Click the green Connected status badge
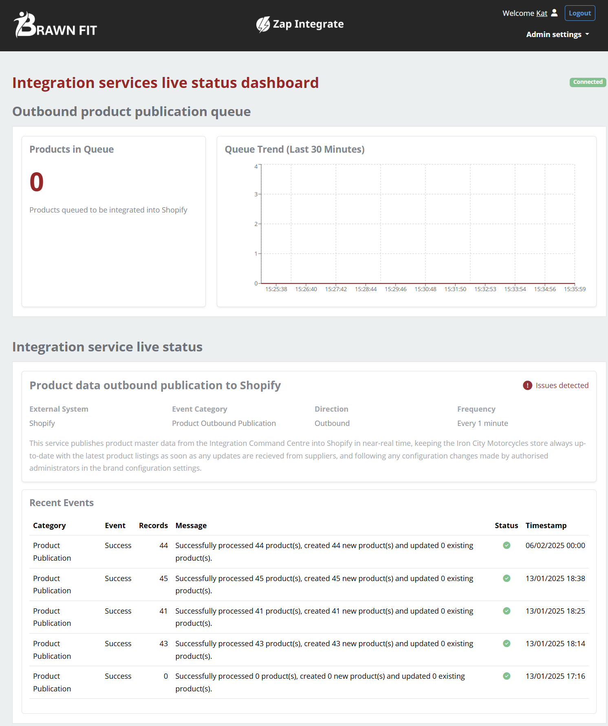 (x=587, y=82)
